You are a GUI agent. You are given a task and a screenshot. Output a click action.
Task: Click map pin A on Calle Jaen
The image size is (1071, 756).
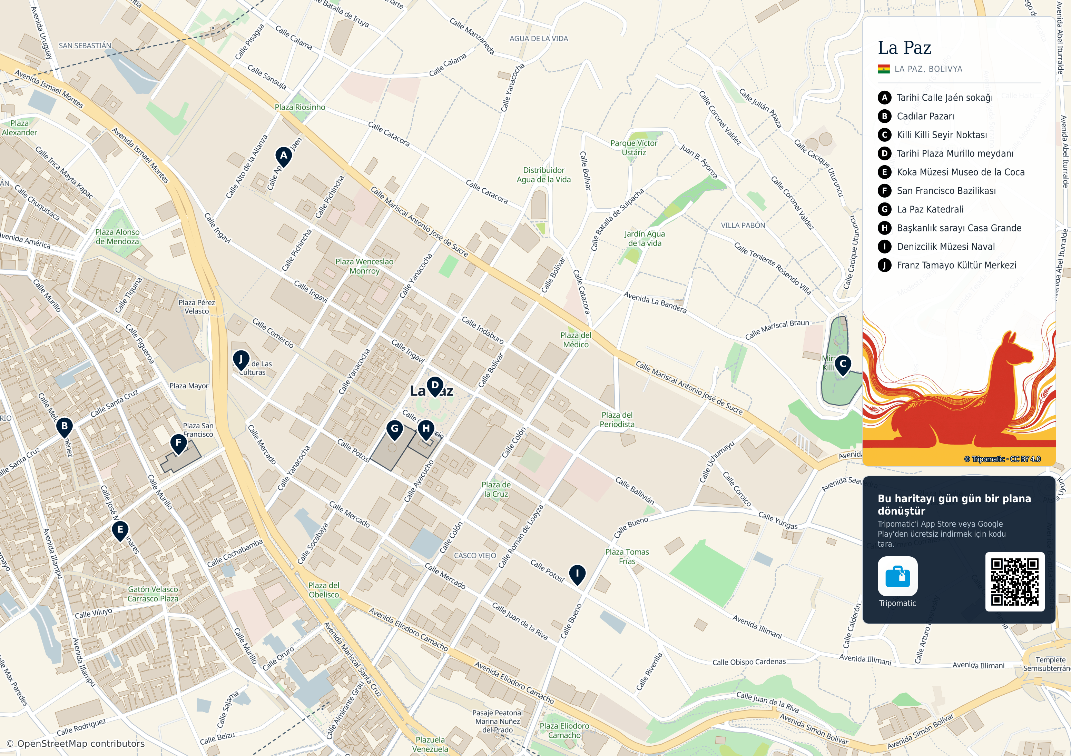tap(284, 157)
